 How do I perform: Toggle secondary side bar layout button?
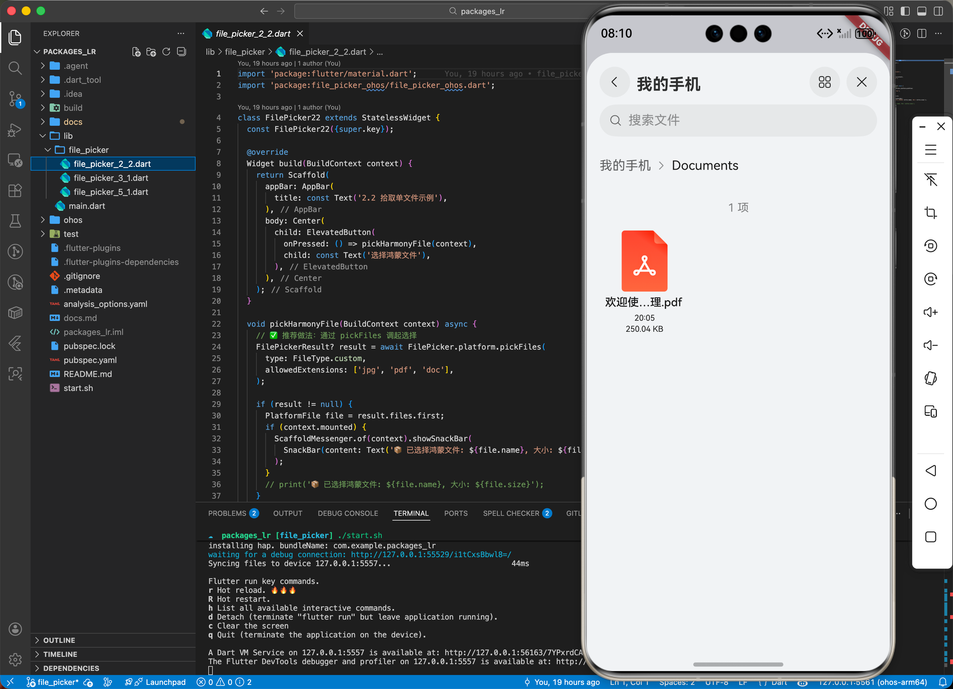pos(938,11)
